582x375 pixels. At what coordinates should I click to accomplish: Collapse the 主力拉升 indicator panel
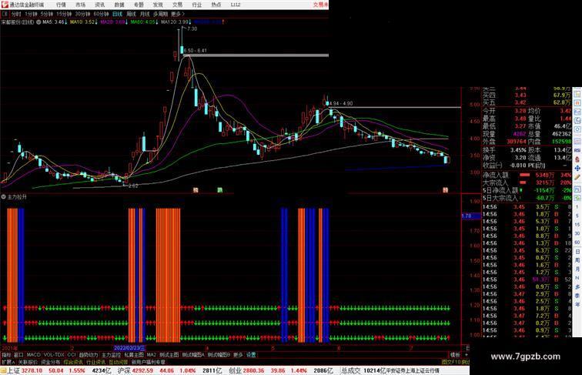coord(4,197)
